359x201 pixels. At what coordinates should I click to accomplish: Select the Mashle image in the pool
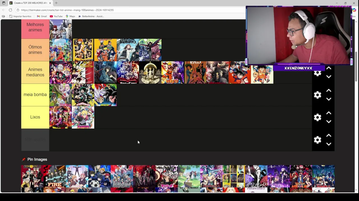tap(323, 176)
